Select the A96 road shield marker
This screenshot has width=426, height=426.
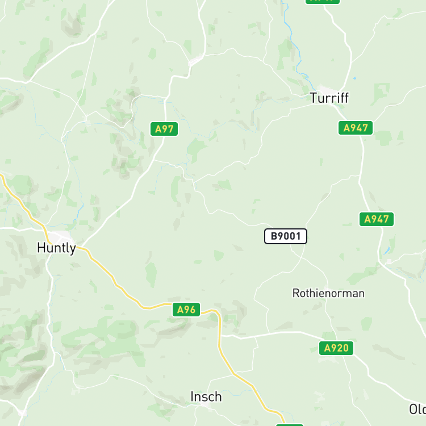tap(186, 310)
